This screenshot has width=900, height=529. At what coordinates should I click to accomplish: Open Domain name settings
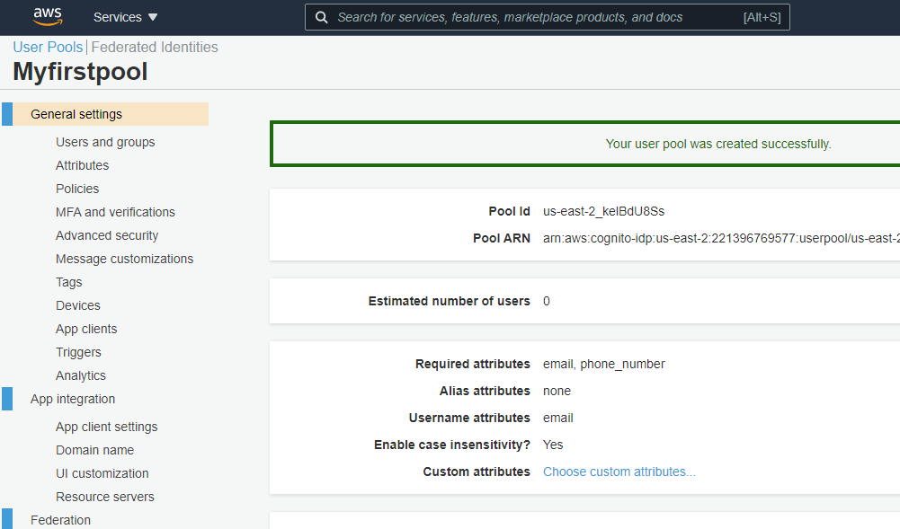coord(94,450)
